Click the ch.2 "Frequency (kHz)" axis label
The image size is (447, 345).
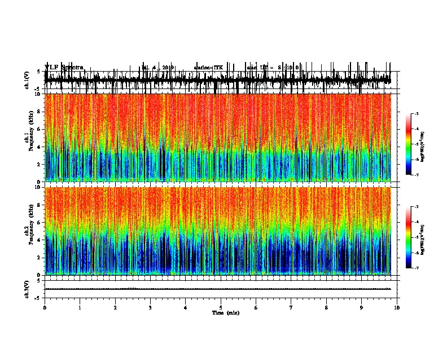pos(31,224)
